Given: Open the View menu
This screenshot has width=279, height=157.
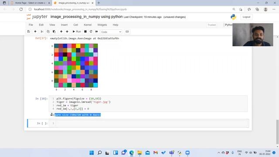Looking at the screenshot, I should [x=52, y=25].
